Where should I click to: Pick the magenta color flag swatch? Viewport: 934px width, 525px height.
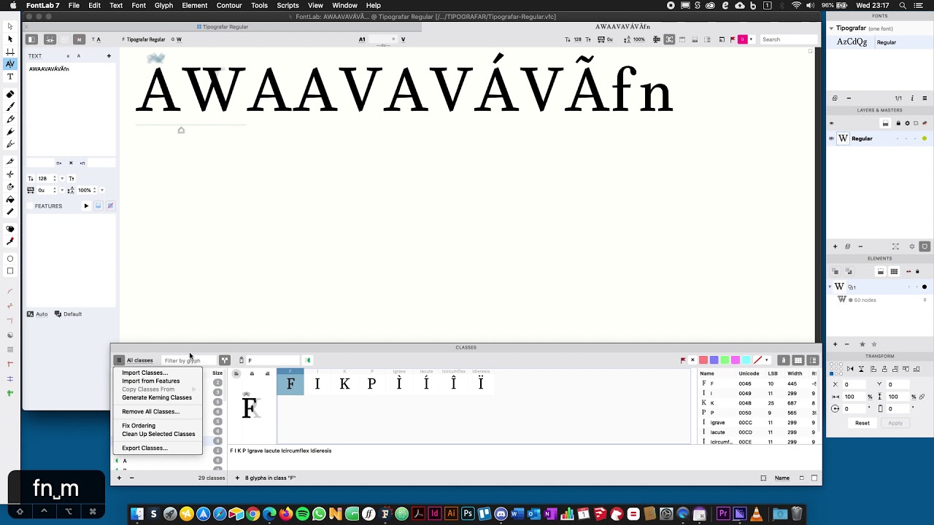pos(736,360)
